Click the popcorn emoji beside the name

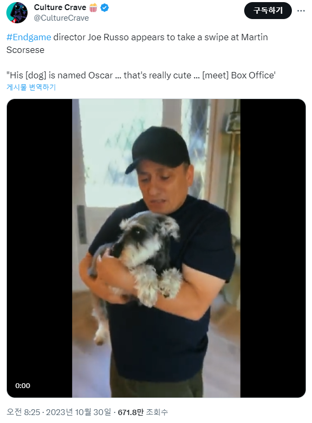tap(93, 8)
